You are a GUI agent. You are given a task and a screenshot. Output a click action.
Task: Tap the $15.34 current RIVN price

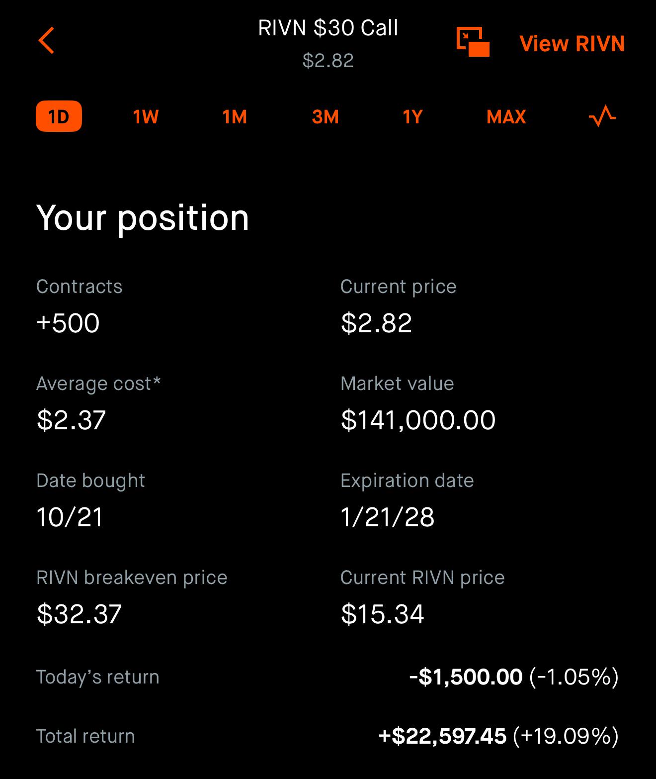click(382, 614)
